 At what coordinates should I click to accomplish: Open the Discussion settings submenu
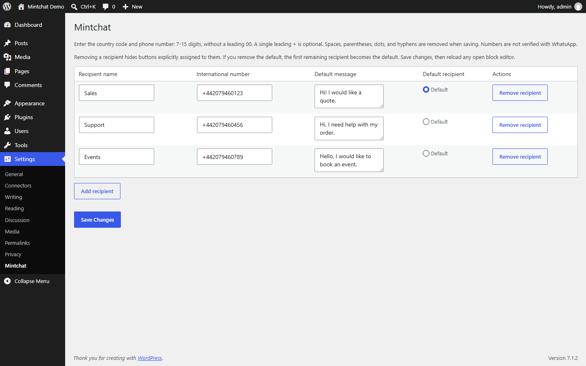click(17, 220)
